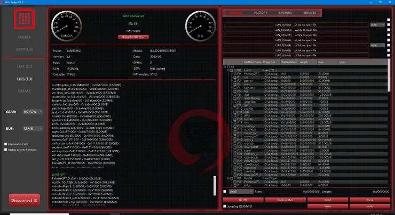
Task: Click LUN_1 file field to open file
Action: (296, 30)
